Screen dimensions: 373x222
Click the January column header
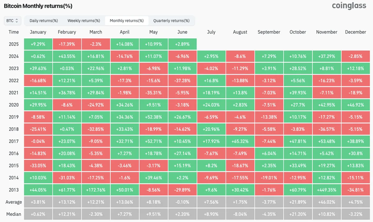coord(38,32)
